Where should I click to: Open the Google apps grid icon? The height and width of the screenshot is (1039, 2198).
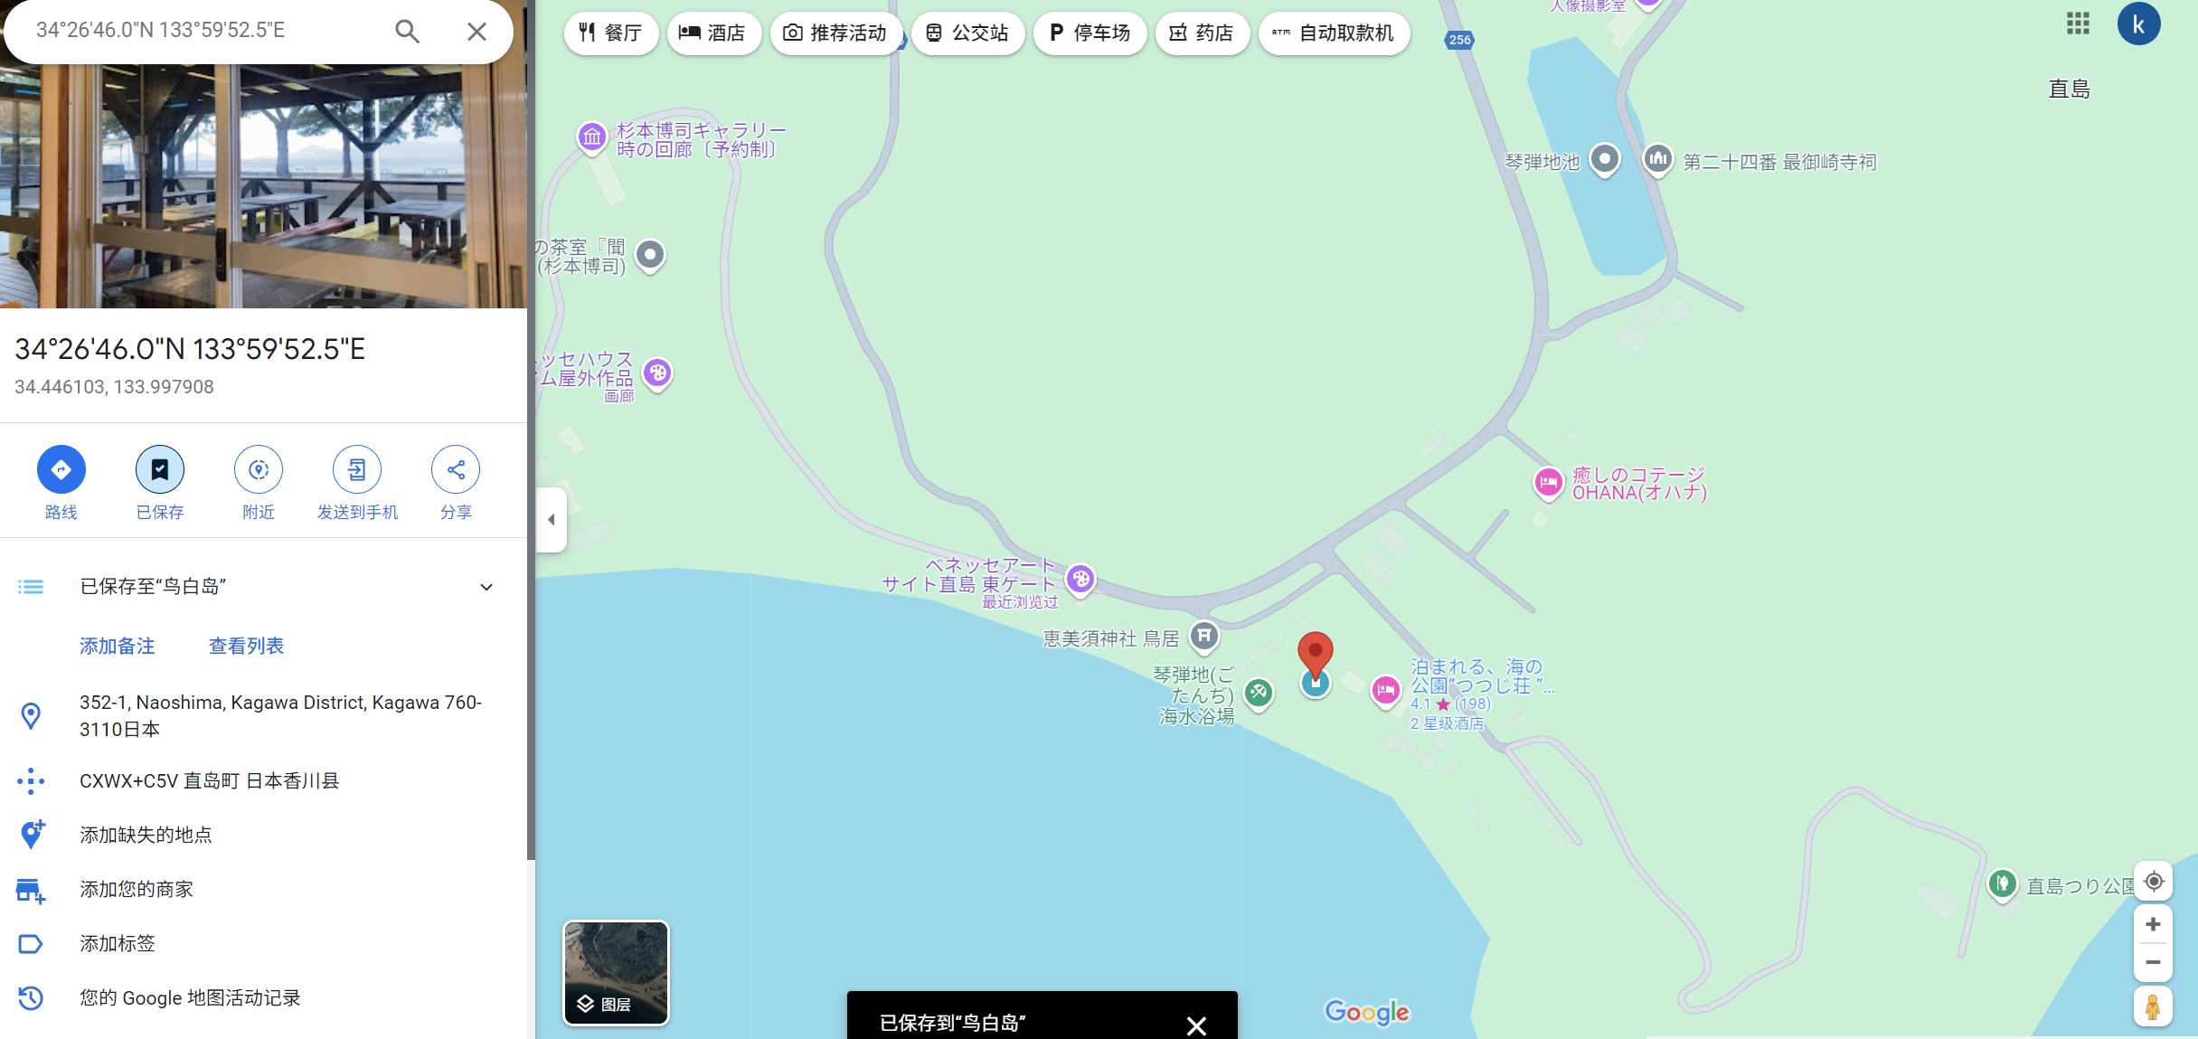2078,24
